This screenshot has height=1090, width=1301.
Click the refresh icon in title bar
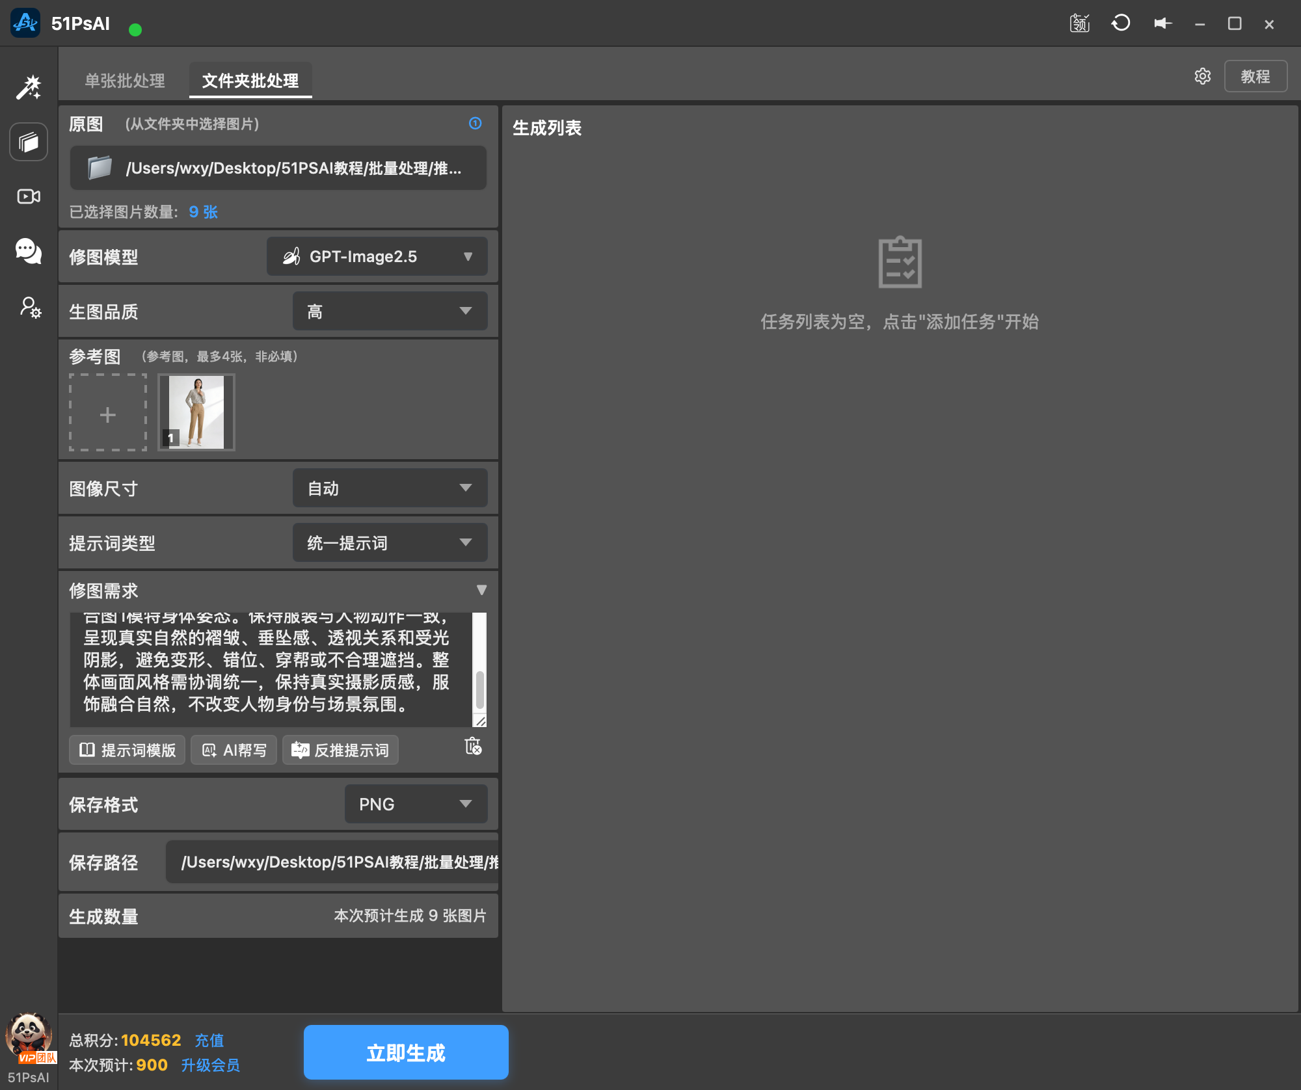pos(1121,23)
